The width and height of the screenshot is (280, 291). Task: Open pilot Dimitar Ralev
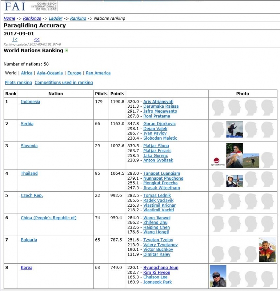click(157, 254)
